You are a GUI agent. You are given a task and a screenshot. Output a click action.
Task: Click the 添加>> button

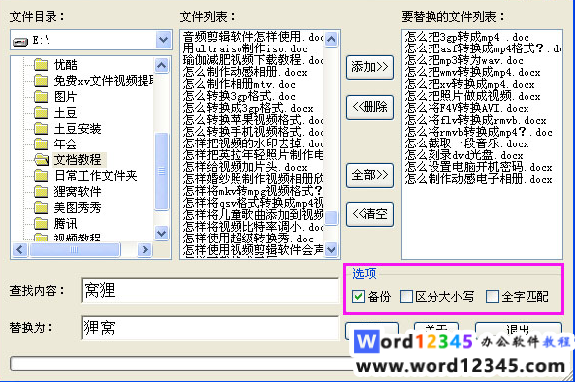coord(370,67)
